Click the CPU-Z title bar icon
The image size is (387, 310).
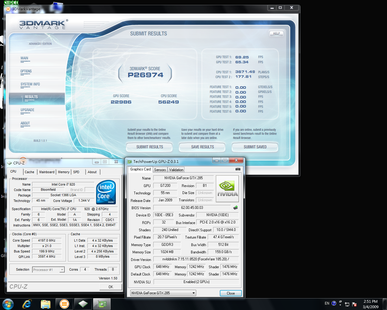tap(10, 163)
